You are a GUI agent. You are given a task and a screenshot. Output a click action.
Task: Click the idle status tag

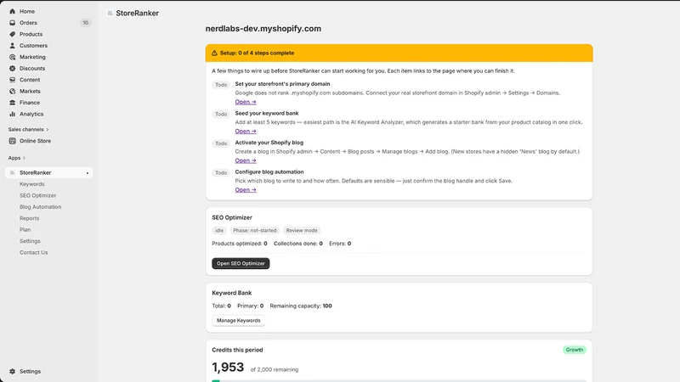click(219, 230)
